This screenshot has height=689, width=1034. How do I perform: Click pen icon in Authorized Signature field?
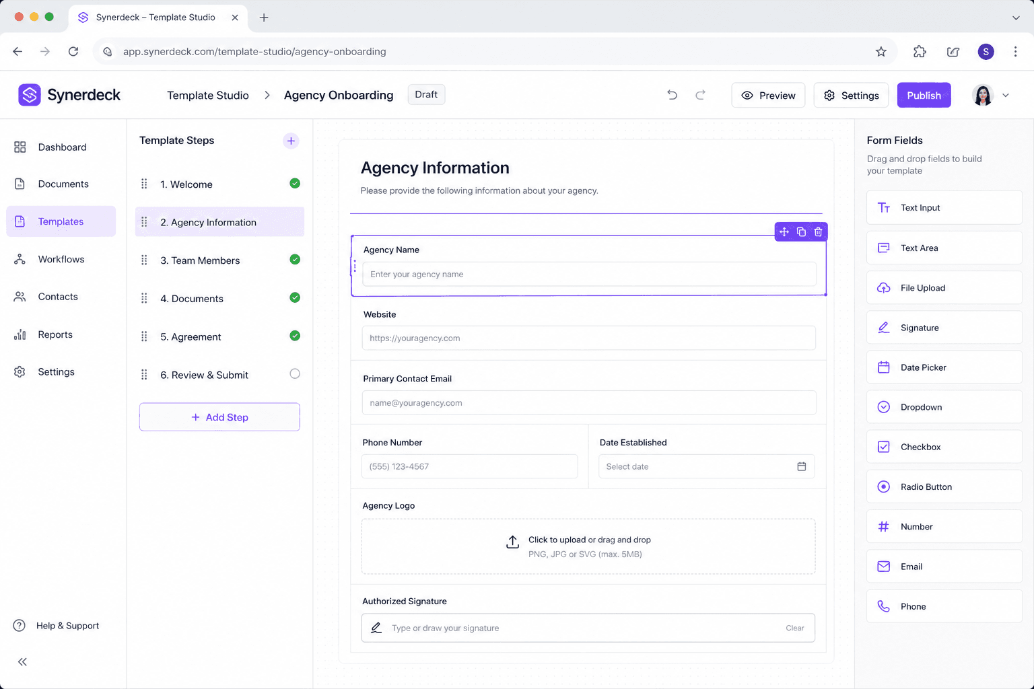[x=376, y=628]
